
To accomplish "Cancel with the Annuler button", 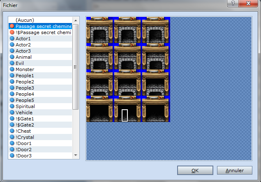I will pos(235,170).
